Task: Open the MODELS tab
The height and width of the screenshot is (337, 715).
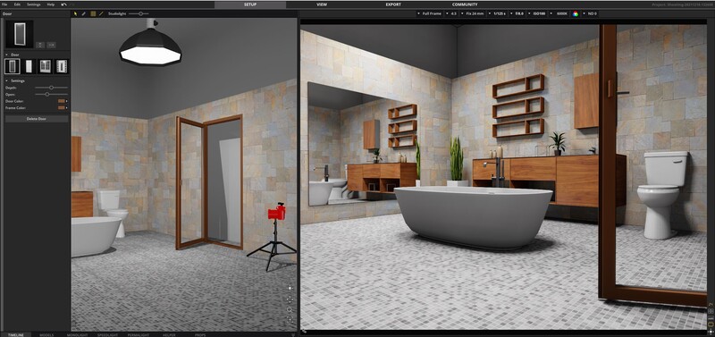Action: pos(46,334)
